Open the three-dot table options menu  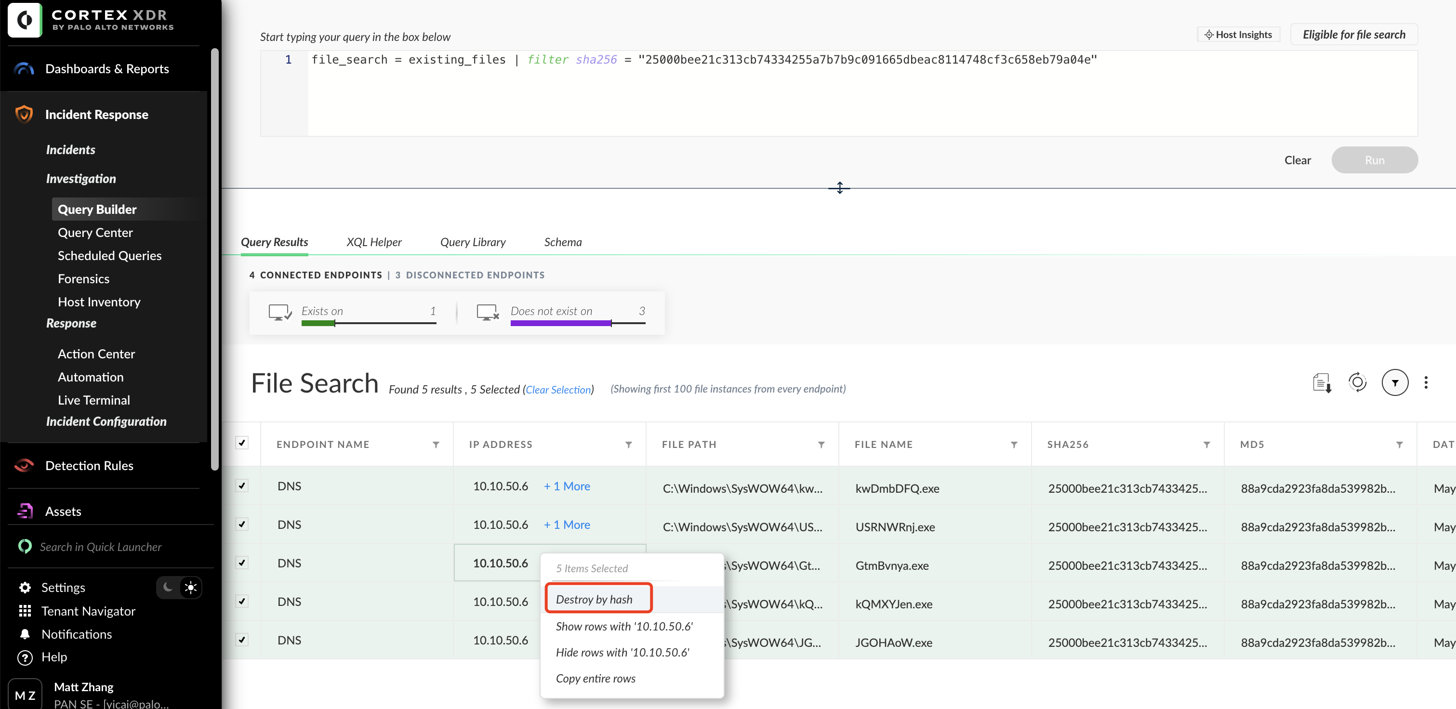click(x=1426, y=383)
